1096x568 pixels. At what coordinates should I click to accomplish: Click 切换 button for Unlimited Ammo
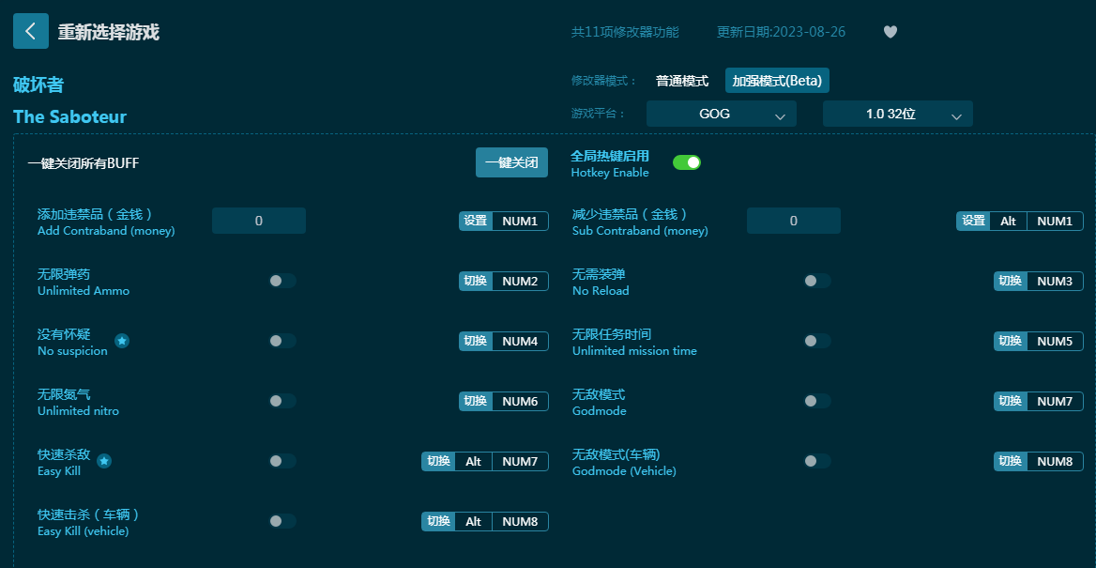(x=476, y=282)
